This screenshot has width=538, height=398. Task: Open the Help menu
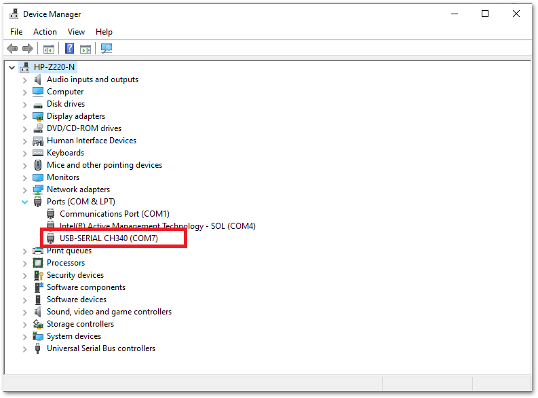click(x=104, y=32)
